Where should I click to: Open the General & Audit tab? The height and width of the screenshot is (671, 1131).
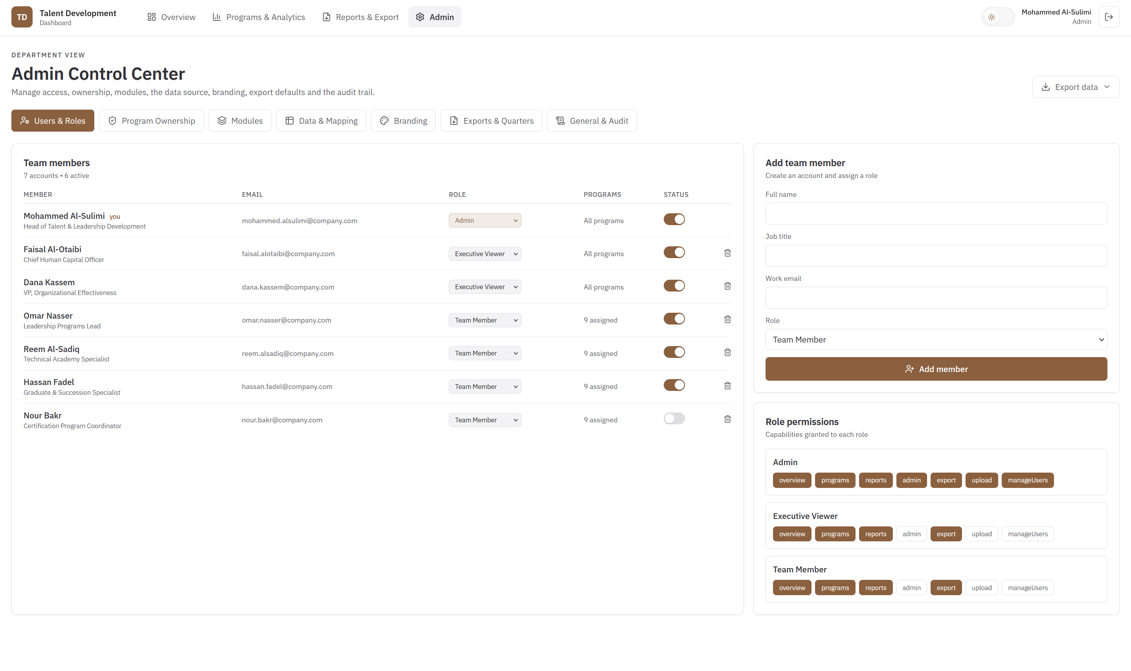point(591,121)
